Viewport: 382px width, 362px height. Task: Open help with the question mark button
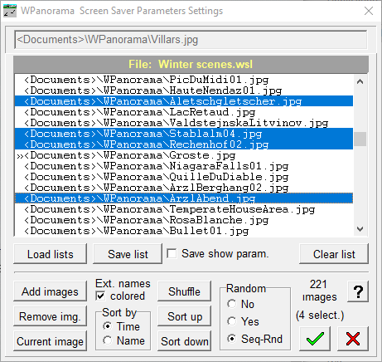tap(358, 291)
